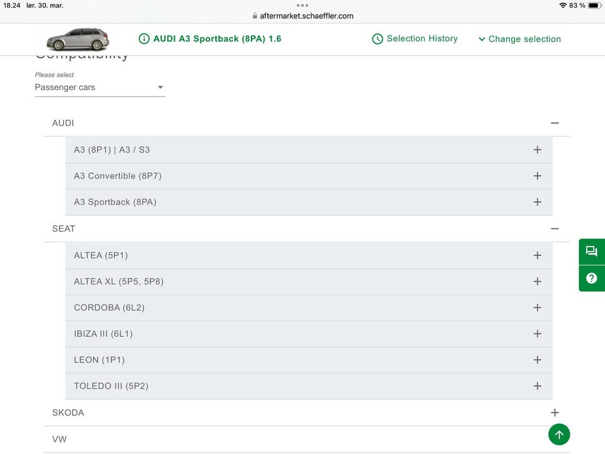Expand LEON (1P1) plus

coord(538,360)
